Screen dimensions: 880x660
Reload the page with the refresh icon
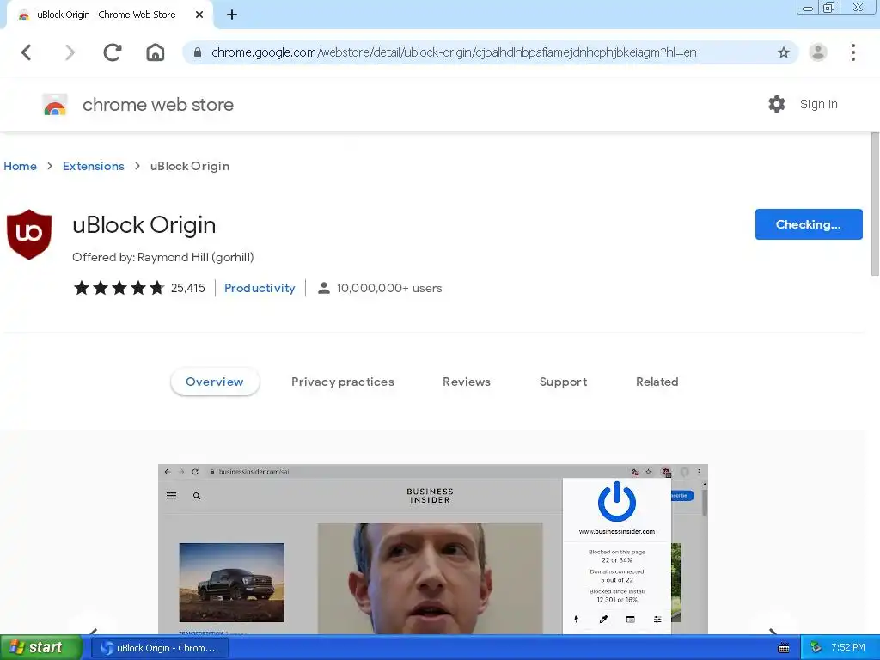click(x=113, y=52)
